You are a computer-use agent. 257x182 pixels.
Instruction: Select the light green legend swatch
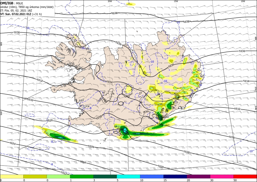(58, 177)
